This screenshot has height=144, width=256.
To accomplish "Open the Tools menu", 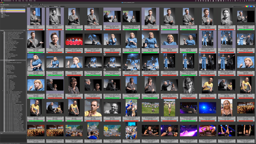I will 27,1.
